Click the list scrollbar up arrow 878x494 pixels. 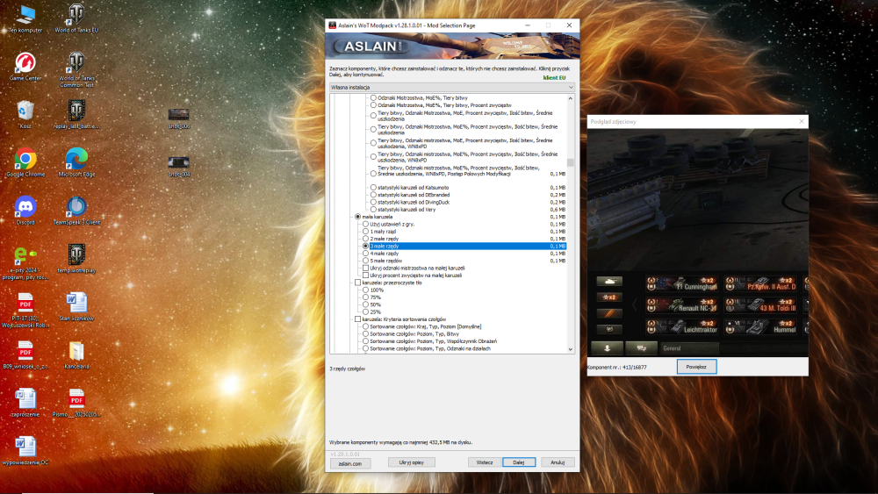[x=571, y=98]
